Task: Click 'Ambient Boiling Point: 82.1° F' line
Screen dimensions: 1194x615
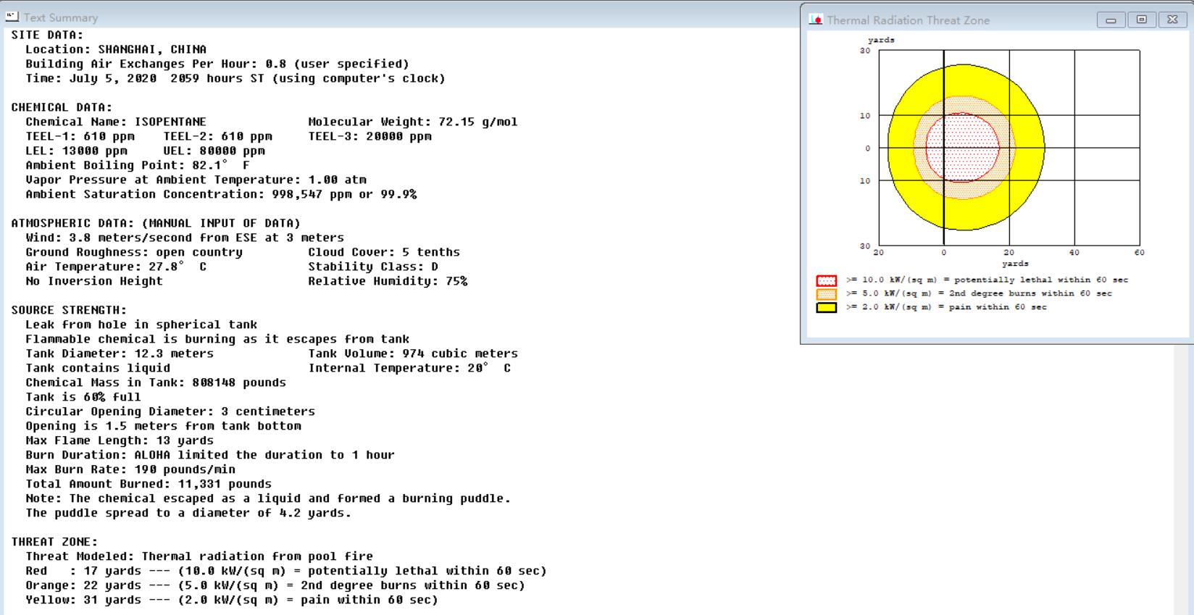Action: click(138, 165)
